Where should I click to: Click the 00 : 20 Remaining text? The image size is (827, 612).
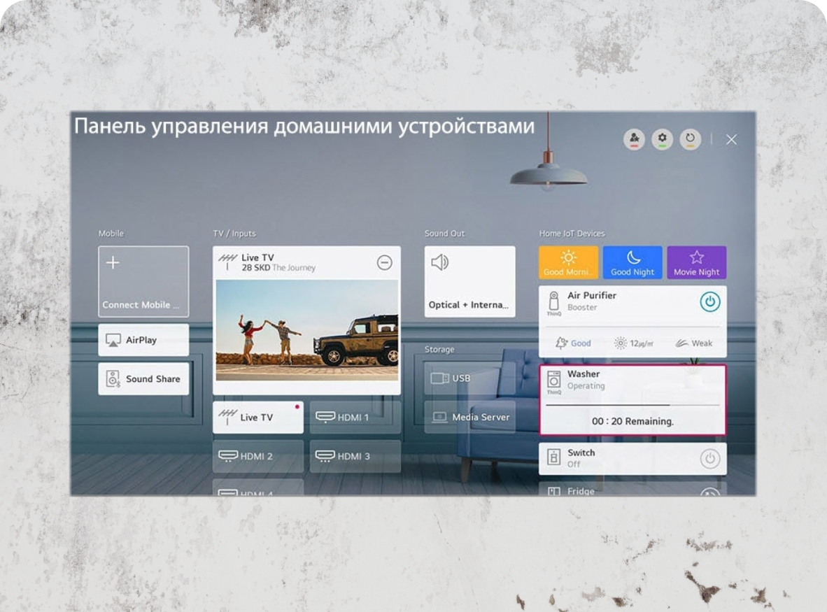[x=632, y=421]
